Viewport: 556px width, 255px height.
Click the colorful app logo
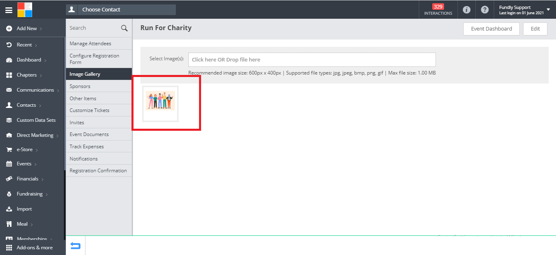[x=25, y=9]
